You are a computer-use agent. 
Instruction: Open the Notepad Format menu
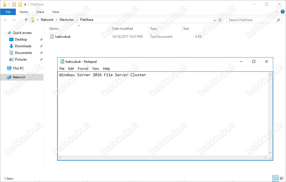coord(83,69)
